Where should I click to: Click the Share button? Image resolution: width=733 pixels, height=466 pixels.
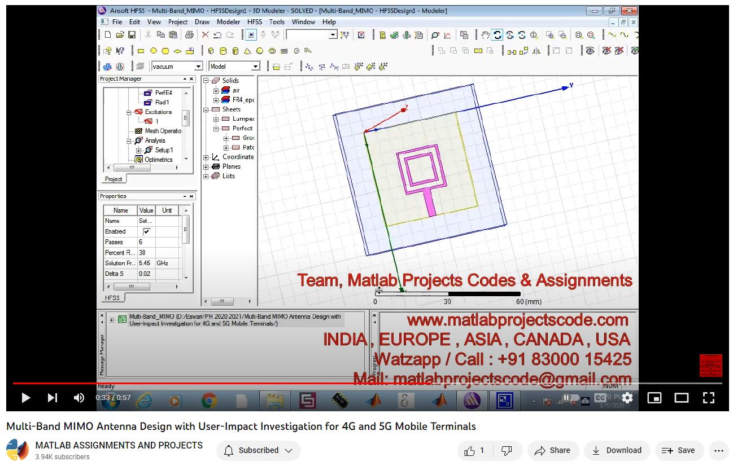(553, 450)
